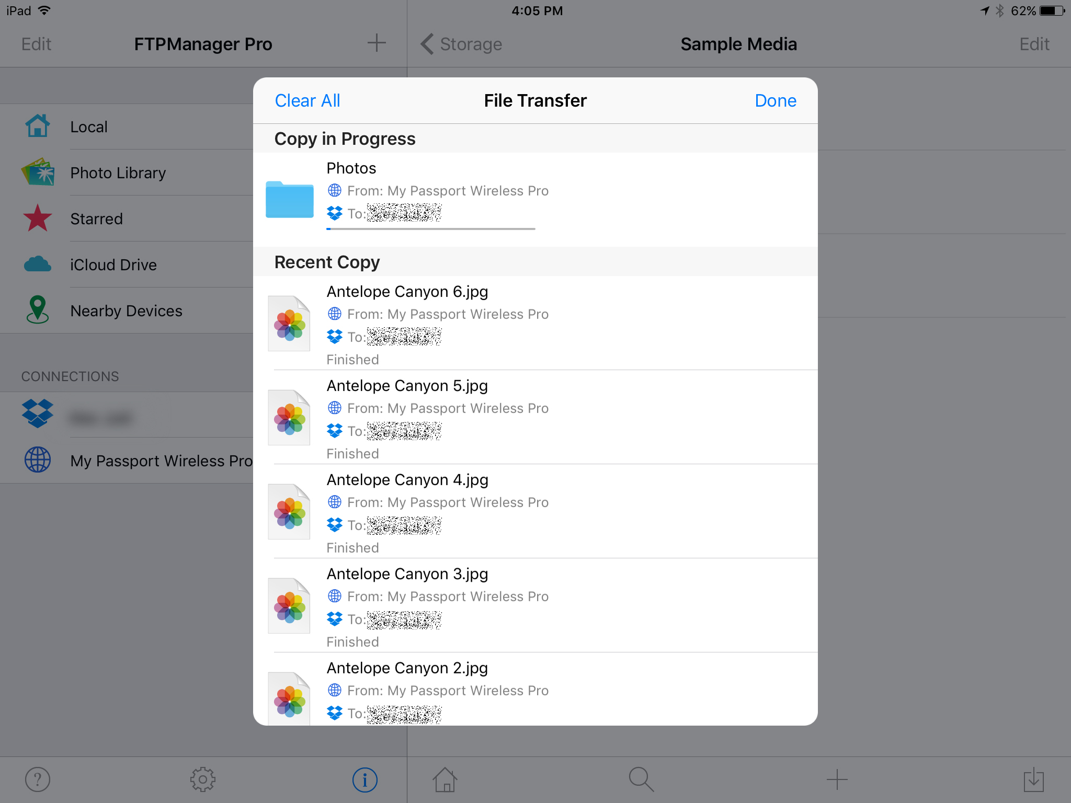Image resolution: width=1071 pixels, height=803 pixels.
Task: Click the Photos copy progress bar
Action: point(430,229)
